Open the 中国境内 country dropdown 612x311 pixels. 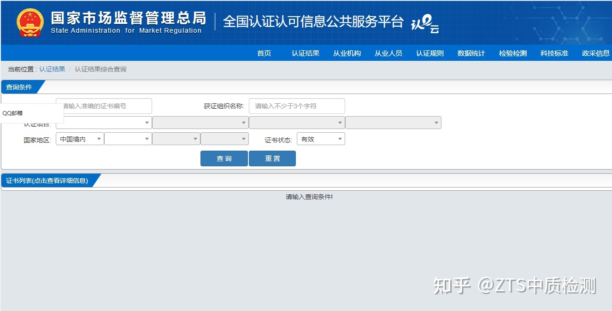pos(80,139)
